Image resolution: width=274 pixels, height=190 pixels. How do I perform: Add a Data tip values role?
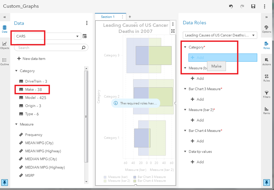tap(197, 162)
